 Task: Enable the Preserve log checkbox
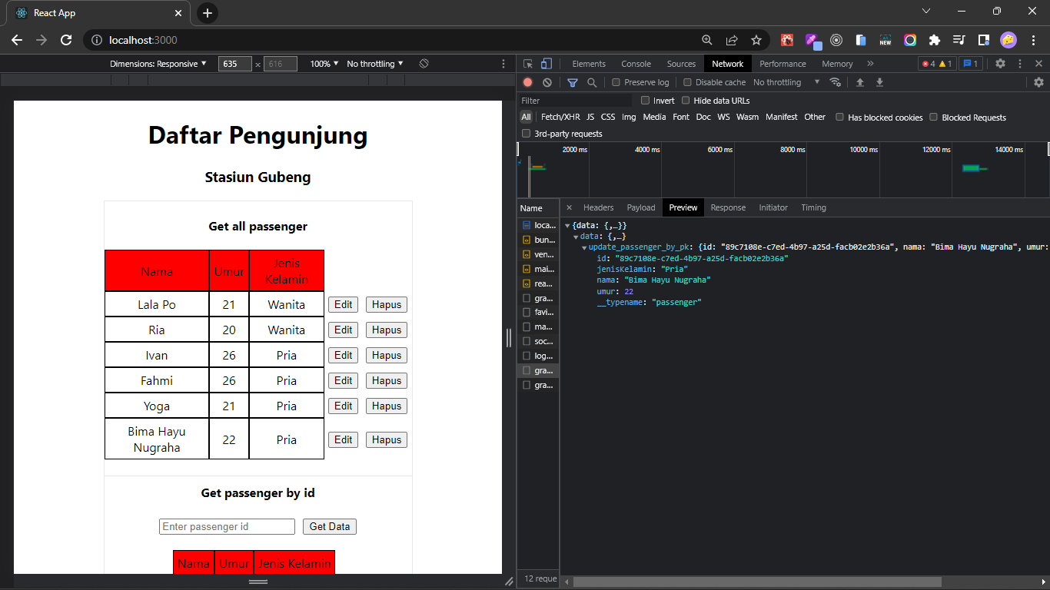pyautogui.click(x=617, y=82)
